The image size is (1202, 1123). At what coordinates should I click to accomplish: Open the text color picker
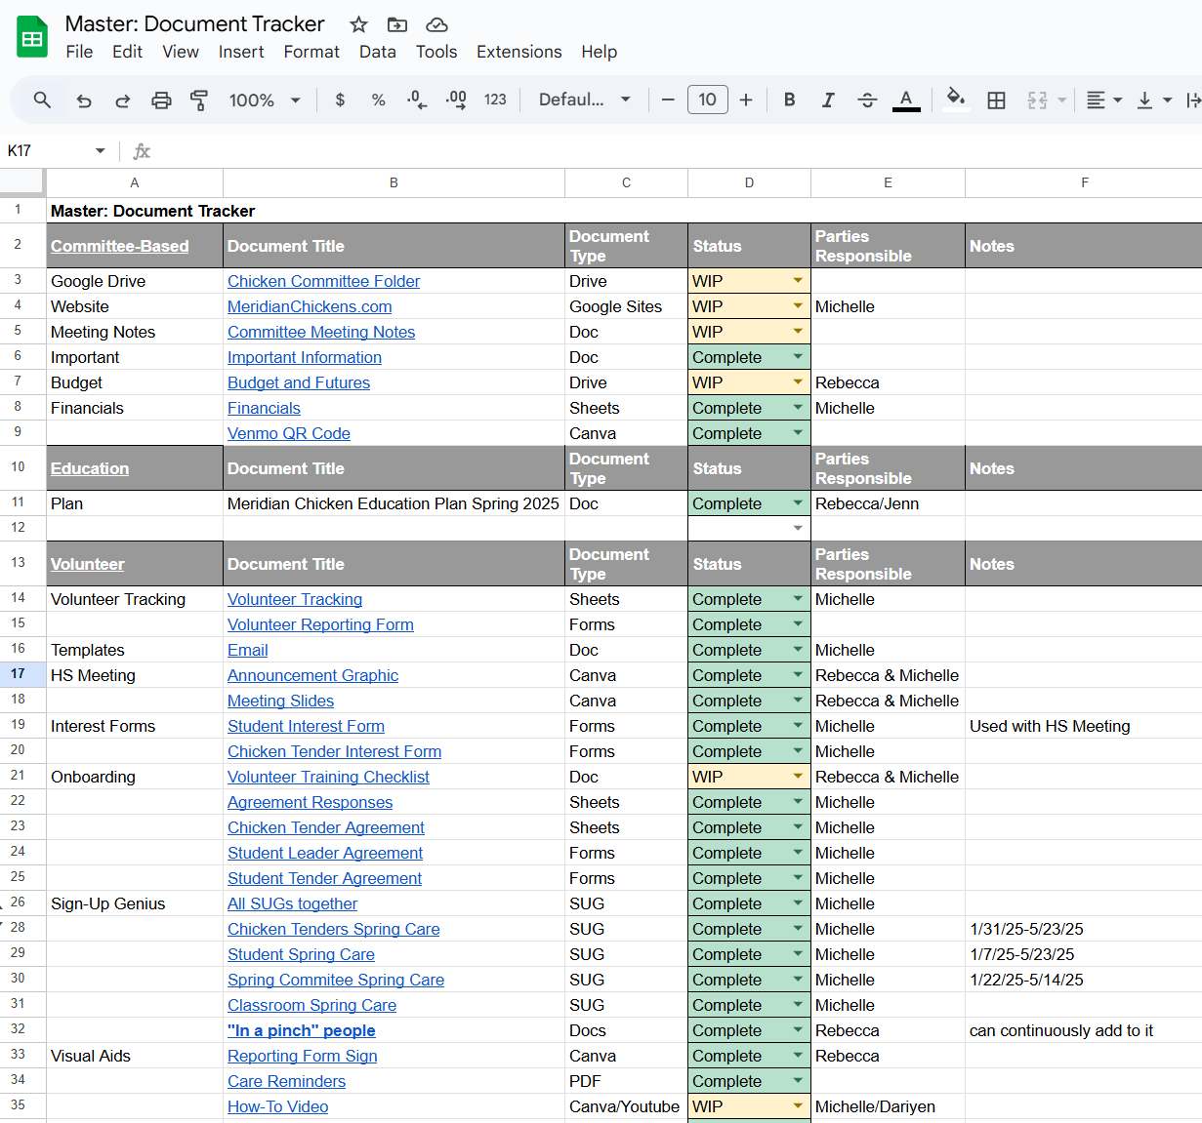click(906, 100)
